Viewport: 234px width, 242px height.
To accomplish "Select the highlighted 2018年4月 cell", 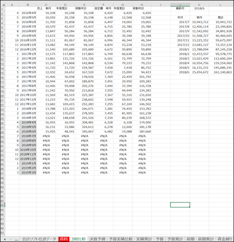I will [28, 123].
